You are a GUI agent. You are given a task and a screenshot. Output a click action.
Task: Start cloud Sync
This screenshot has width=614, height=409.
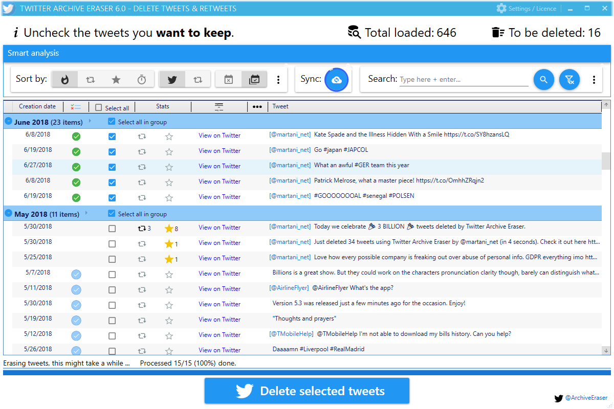(336, 79)
